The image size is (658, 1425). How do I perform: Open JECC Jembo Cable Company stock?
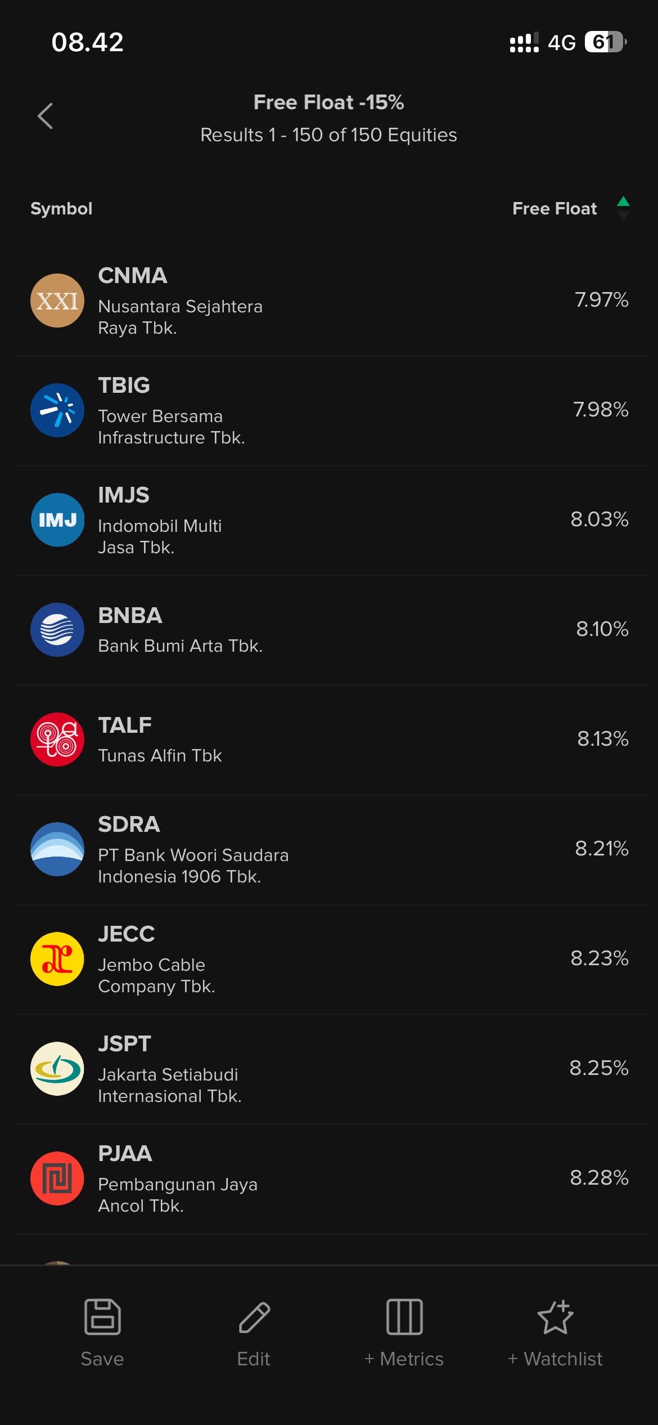coord(156,959)
